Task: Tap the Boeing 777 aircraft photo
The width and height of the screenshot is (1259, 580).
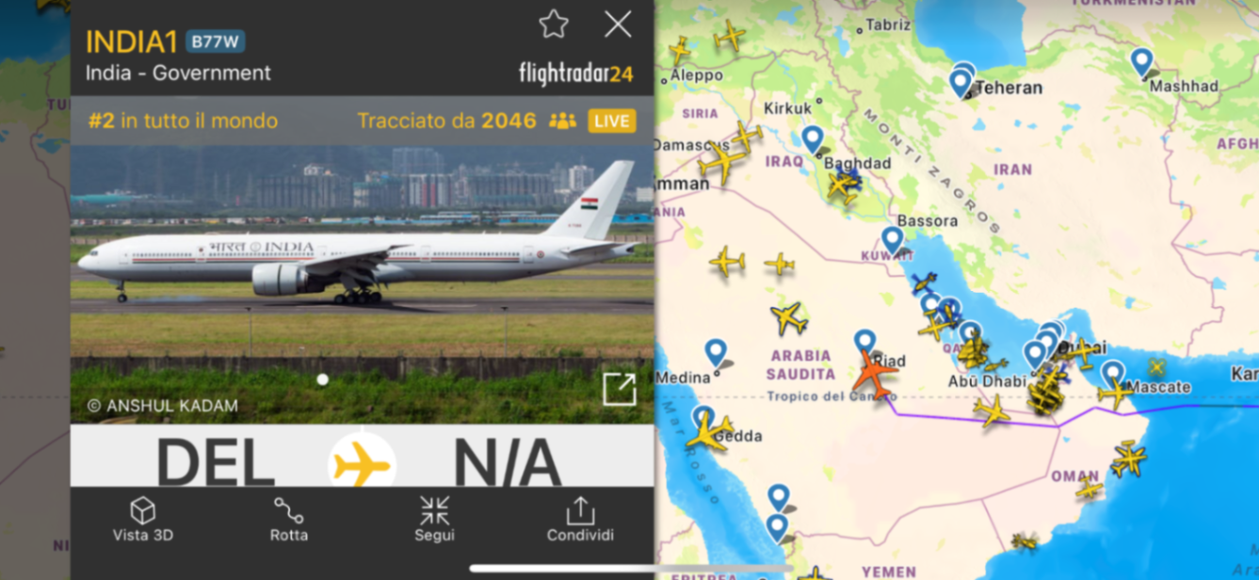Action: 363,284
